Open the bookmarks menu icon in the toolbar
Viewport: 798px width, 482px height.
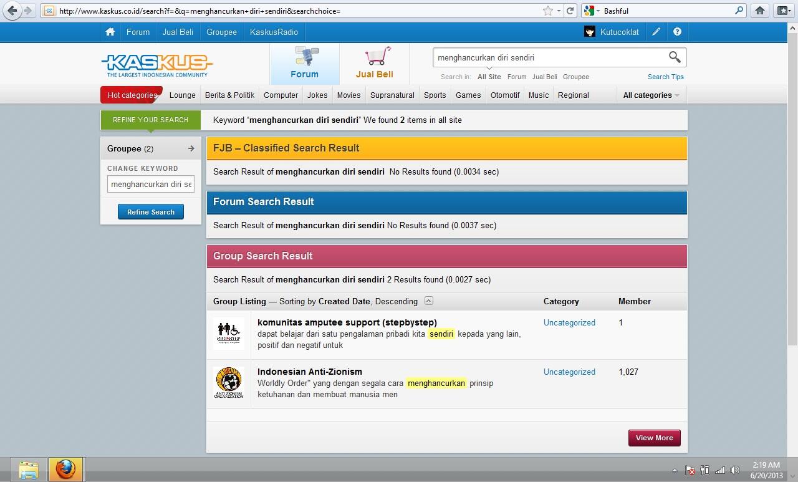(783, 11)
